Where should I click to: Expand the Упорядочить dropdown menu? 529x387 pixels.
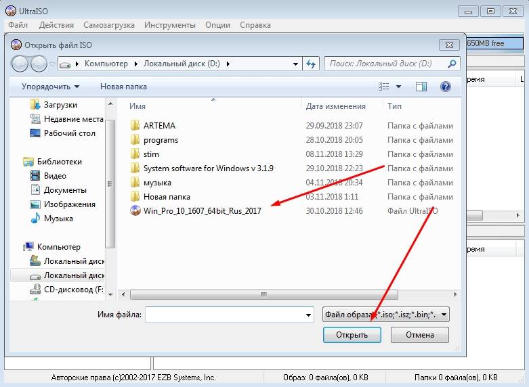tap(50, 87)
